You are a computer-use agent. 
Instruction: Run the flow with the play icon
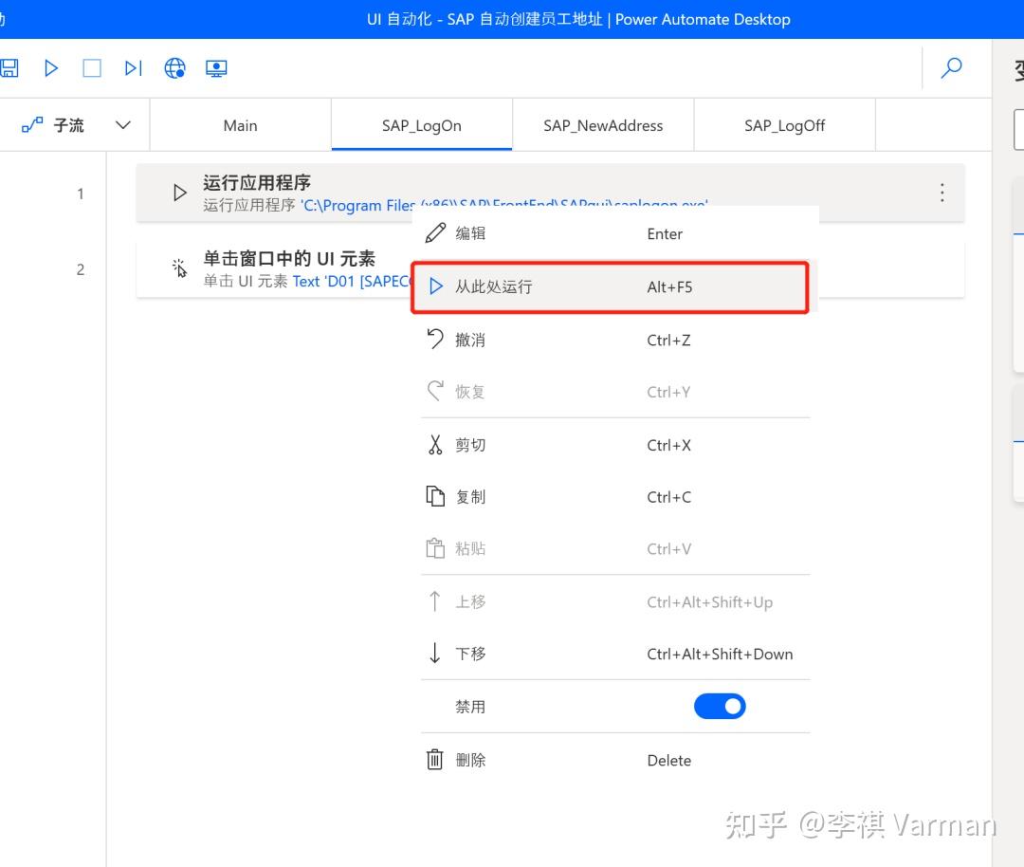click(x=51, y=67)
